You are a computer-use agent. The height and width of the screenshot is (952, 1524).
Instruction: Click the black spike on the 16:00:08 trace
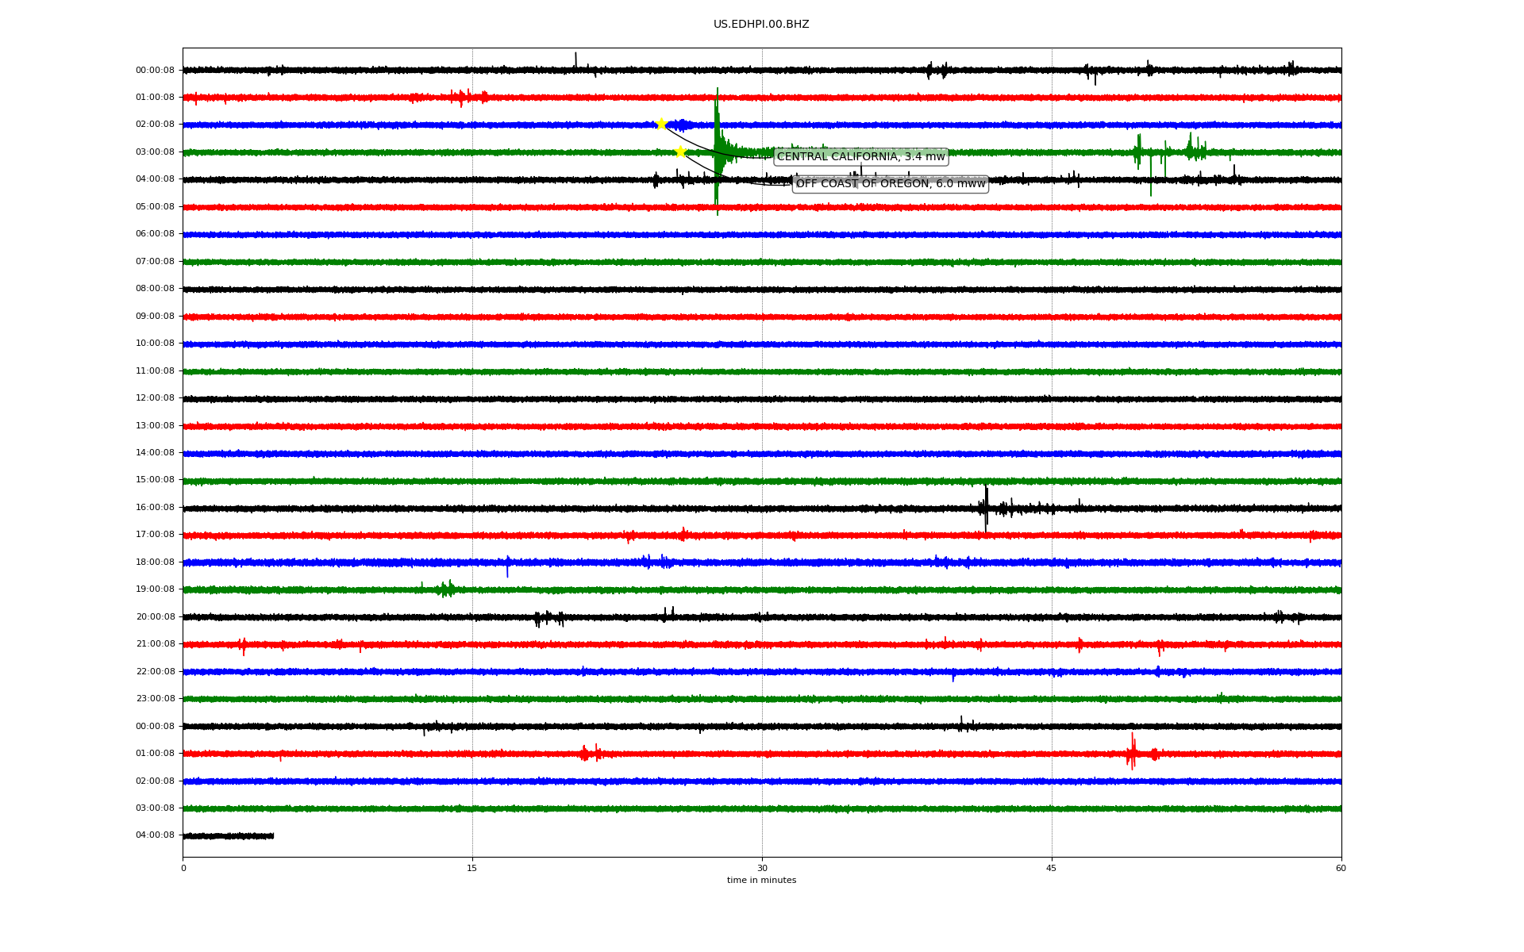pyautogui.click(x=986, y=506)
